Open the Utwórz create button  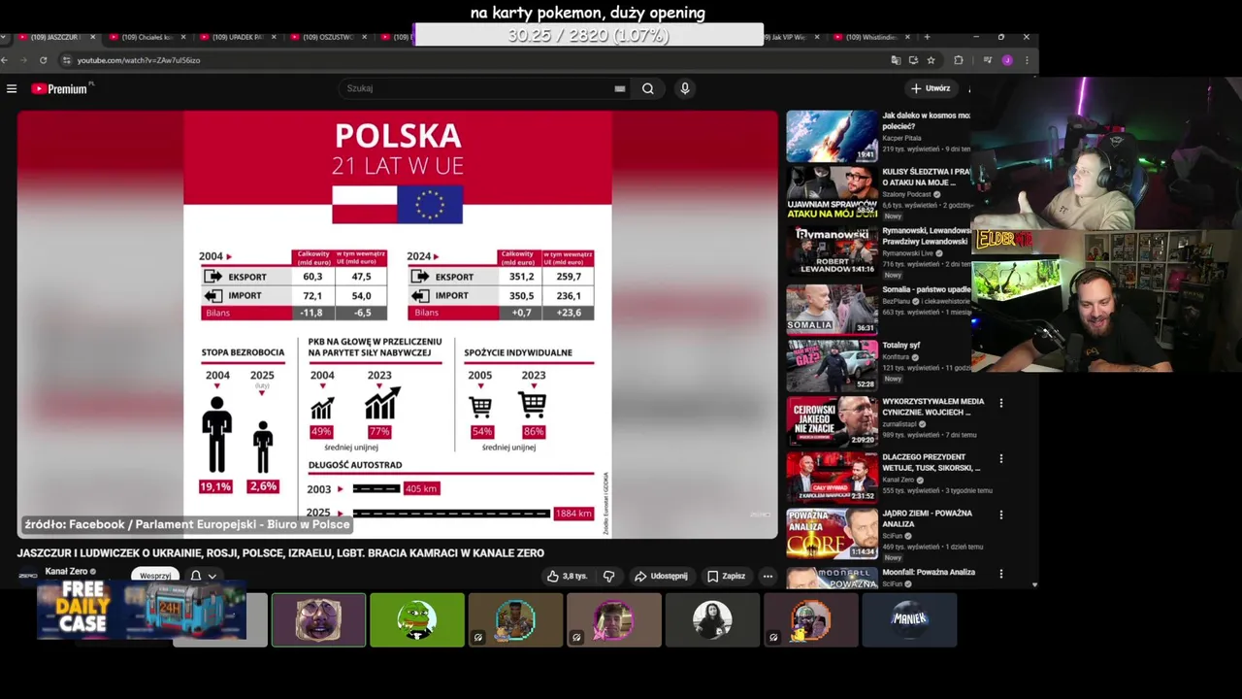tap(931, 88)
